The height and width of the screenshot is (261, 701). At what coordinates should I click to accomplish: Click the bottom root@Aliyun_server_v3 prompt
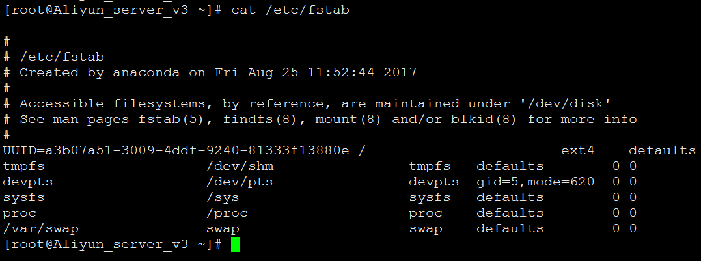(113, 245)
